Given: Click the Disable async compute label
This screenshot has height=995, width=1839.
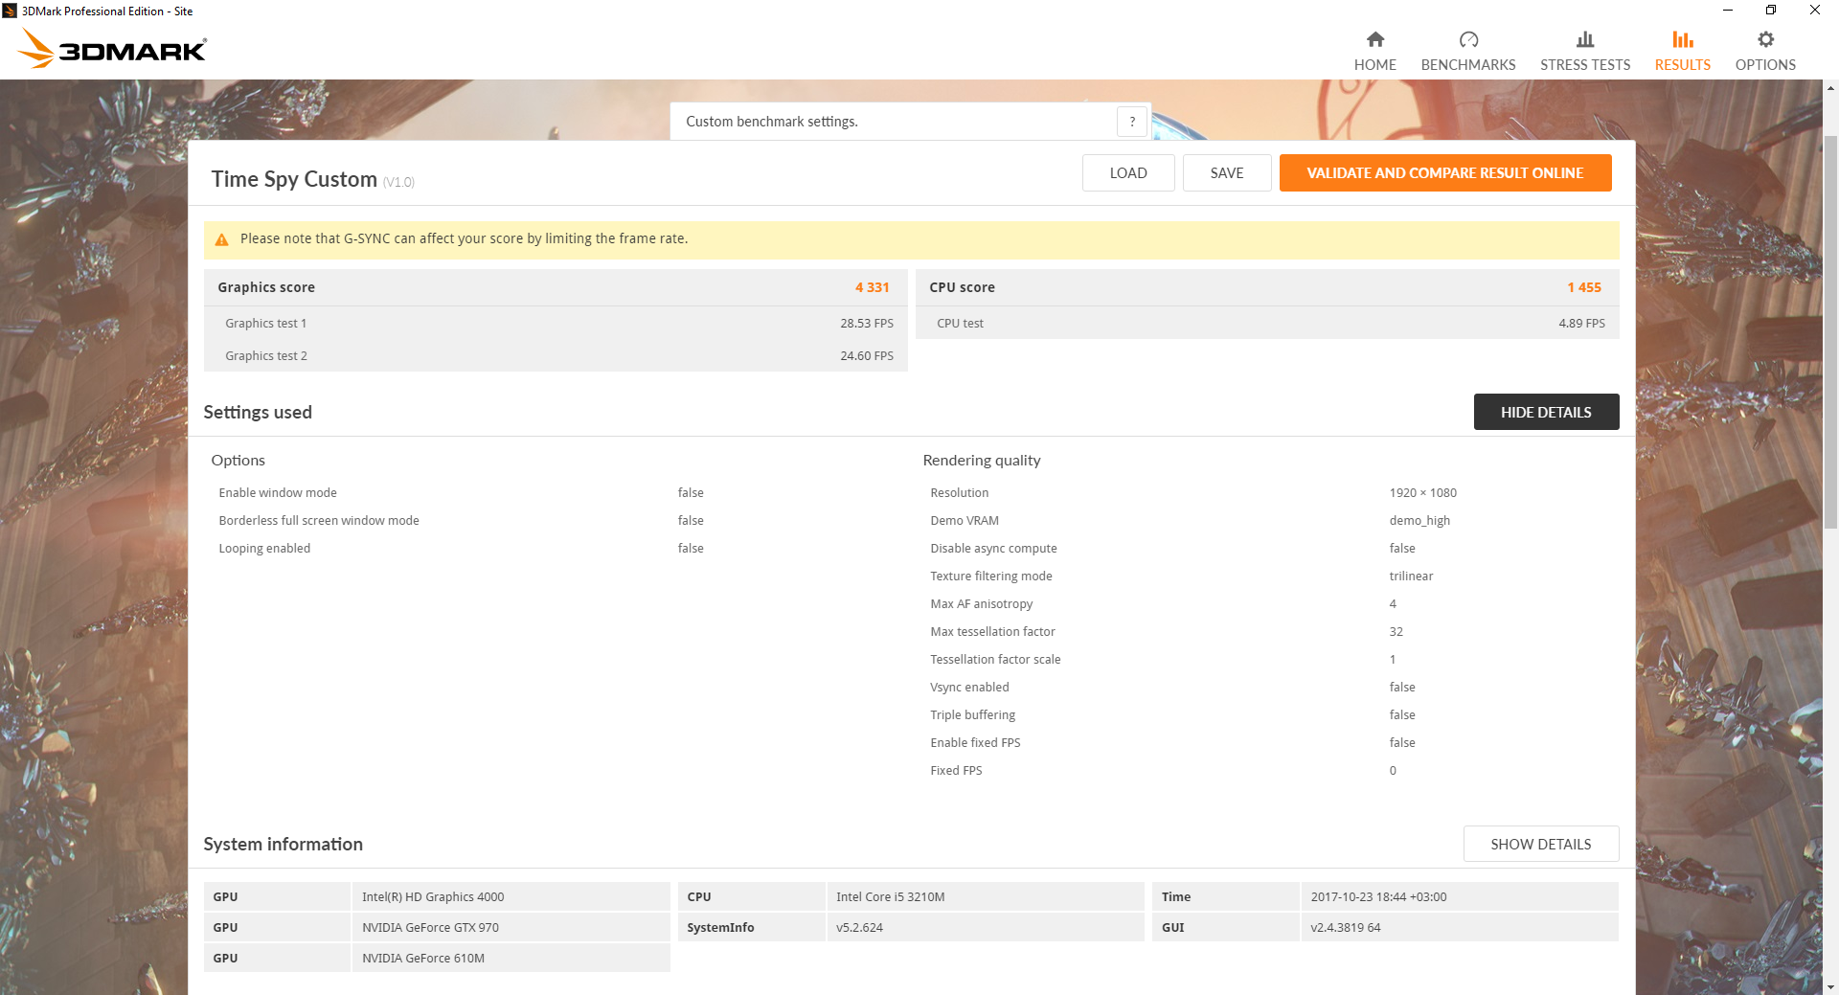Looking at the screenshot, I should click(993, 549).
